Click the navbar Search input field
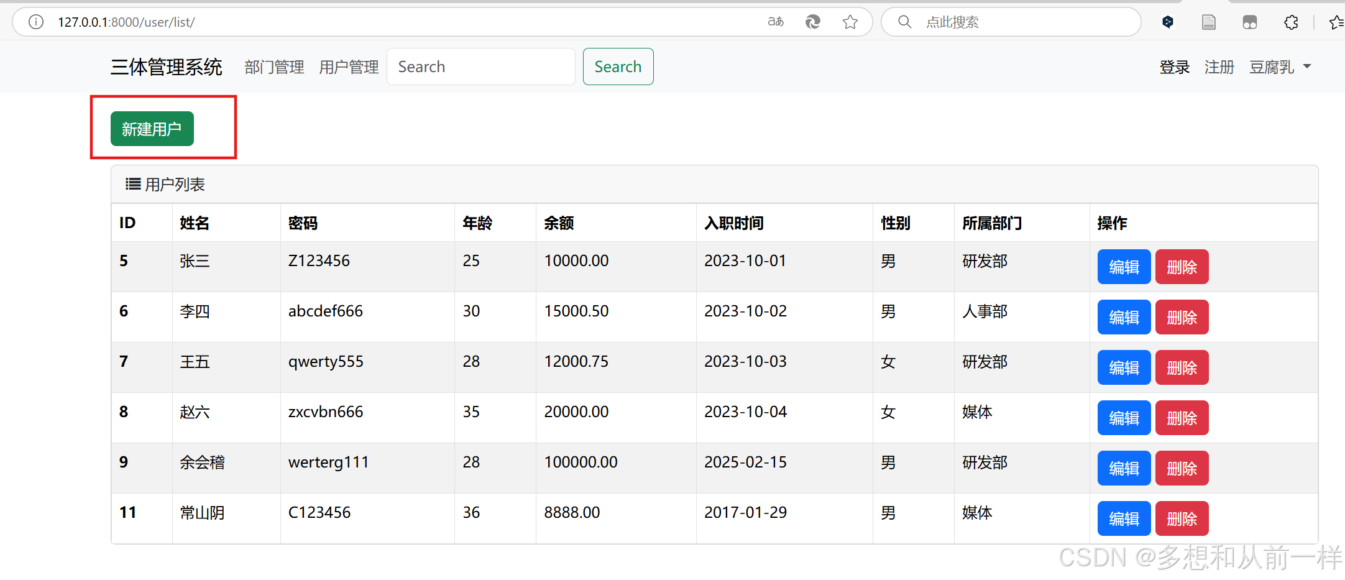 [x=480, y=67]
